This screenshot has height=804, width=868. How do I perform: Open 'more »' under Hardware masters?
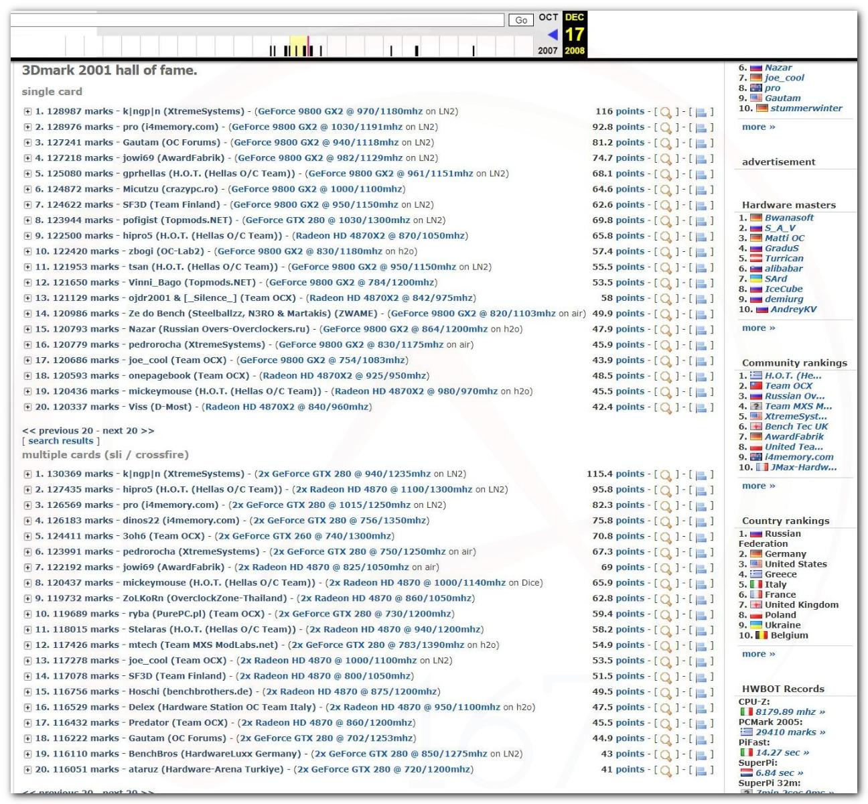758,328
